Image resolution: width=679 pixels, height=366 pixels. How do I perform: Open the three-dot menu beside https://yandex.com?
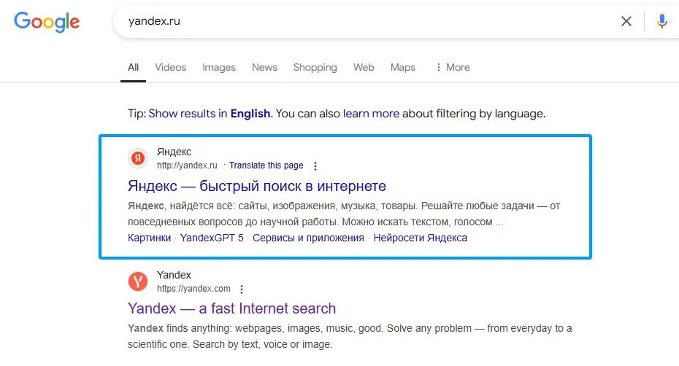pyautogui.click(x=242, y=289)
